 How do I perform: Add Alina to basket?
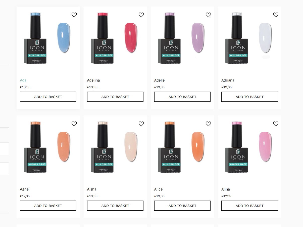point(249,206)
